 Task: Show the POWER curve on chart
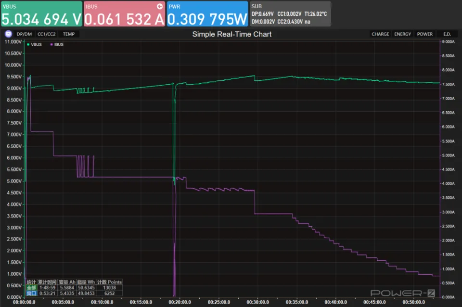pyautogui.click(x=424, y=34)
